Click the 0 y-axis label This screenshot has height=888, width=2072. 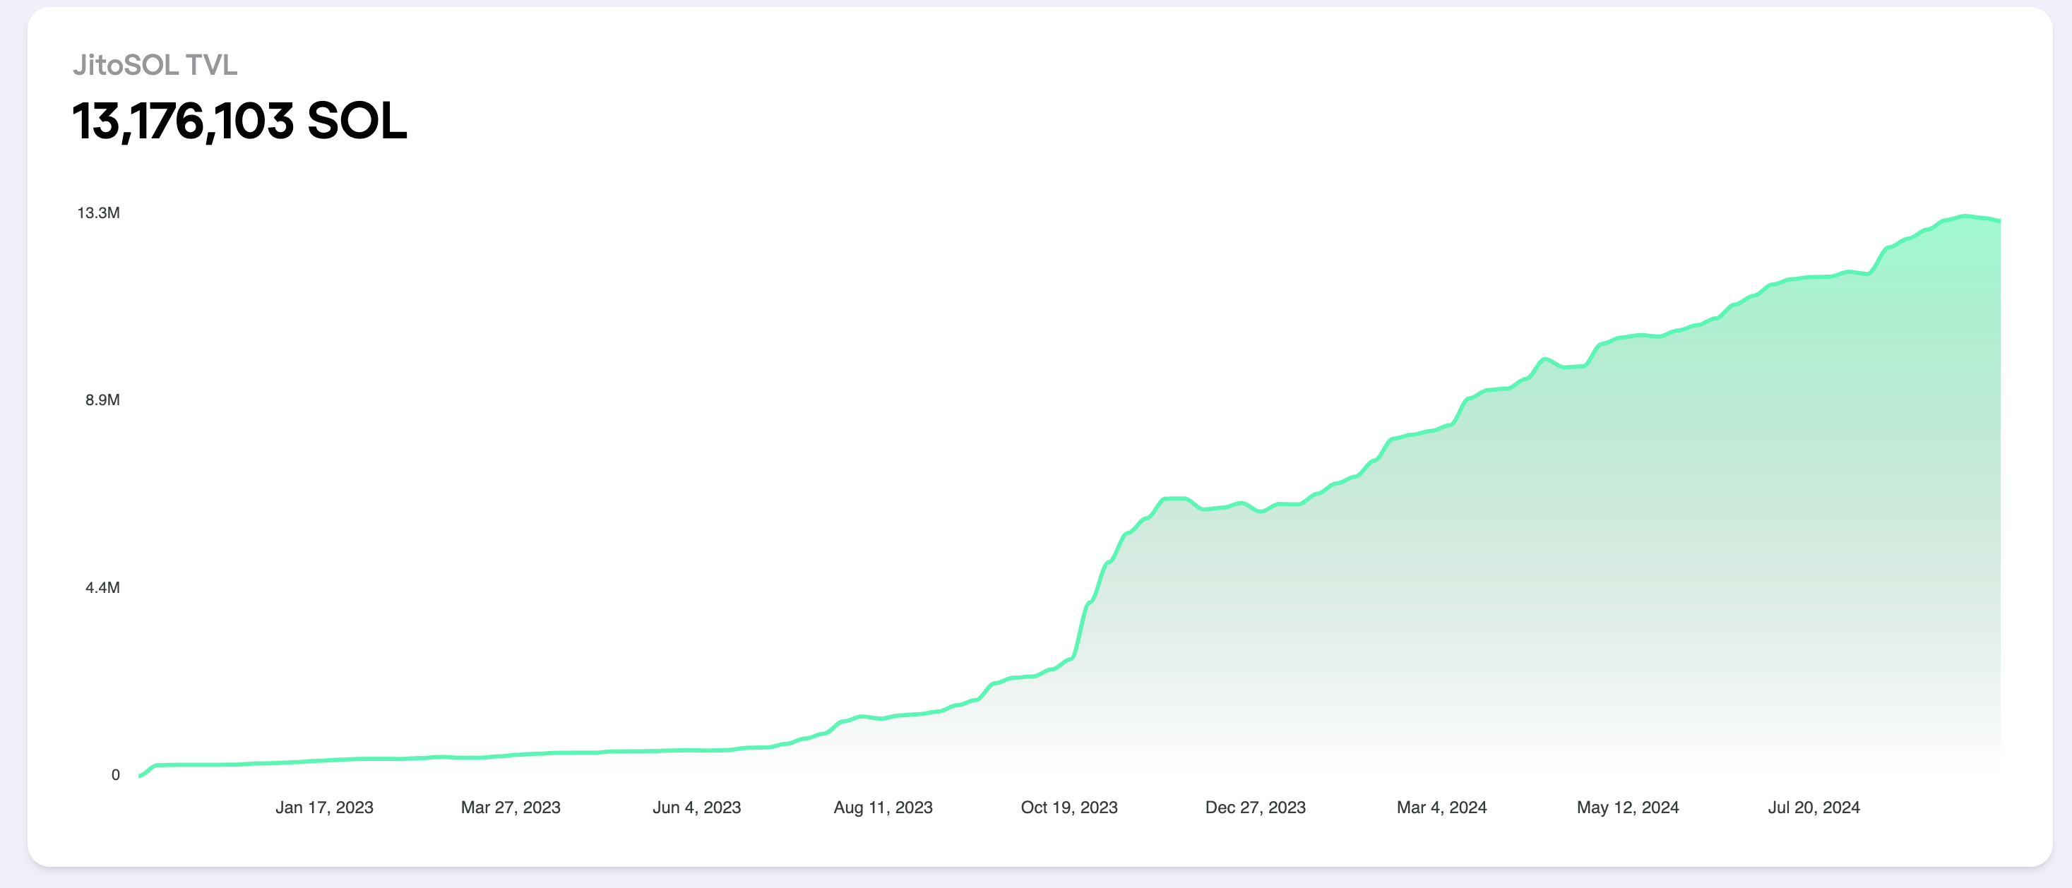(115, 774)
